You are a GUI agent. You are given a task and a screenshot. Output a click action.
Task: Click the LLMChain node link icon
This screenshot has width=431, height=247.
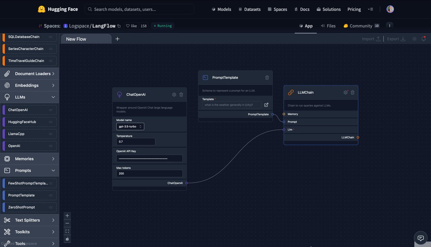pyautogui.click(x=291, y=92)
